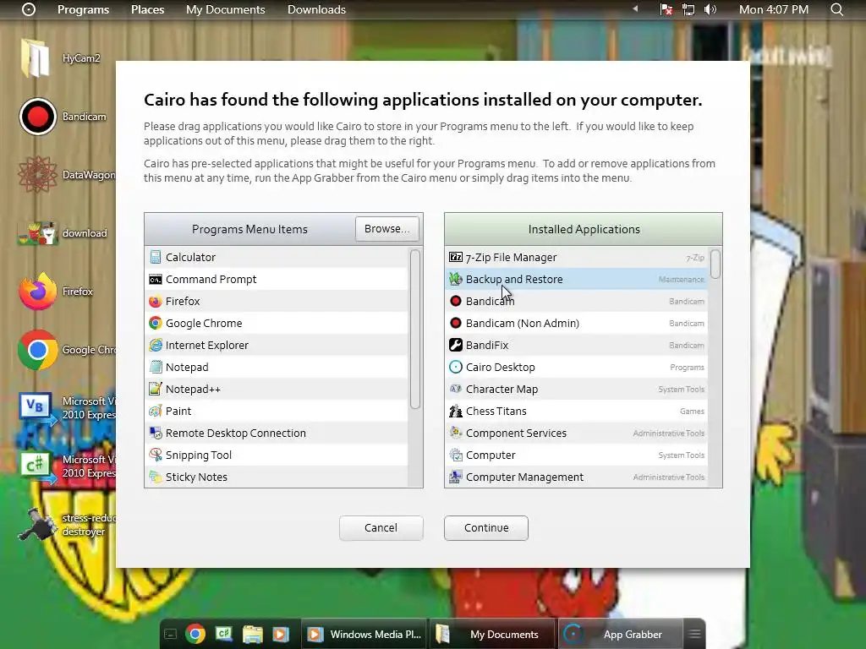This screenshot has width=866, height=649.
Task: Select the Snipping Tool list row
Action: [x=277, y=455]
